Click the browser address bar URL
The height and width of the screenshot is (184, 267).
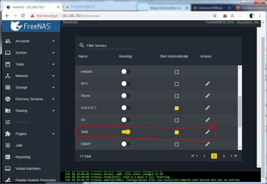[80, 16]
